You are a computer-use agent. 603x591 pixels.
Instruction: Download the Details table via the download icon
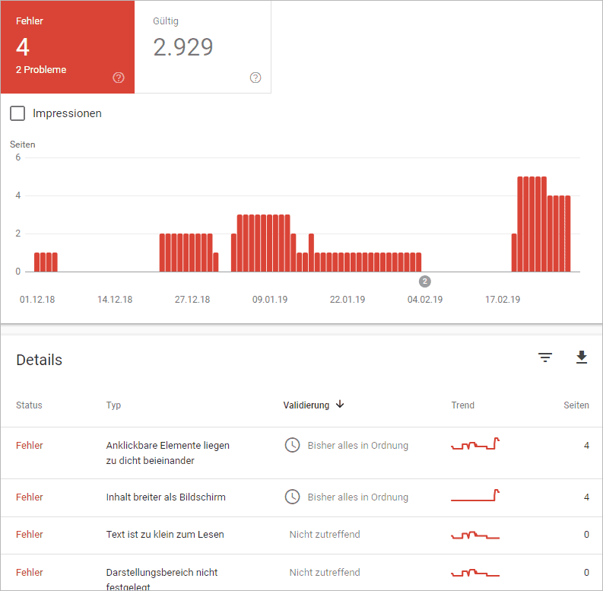point(582,357)
